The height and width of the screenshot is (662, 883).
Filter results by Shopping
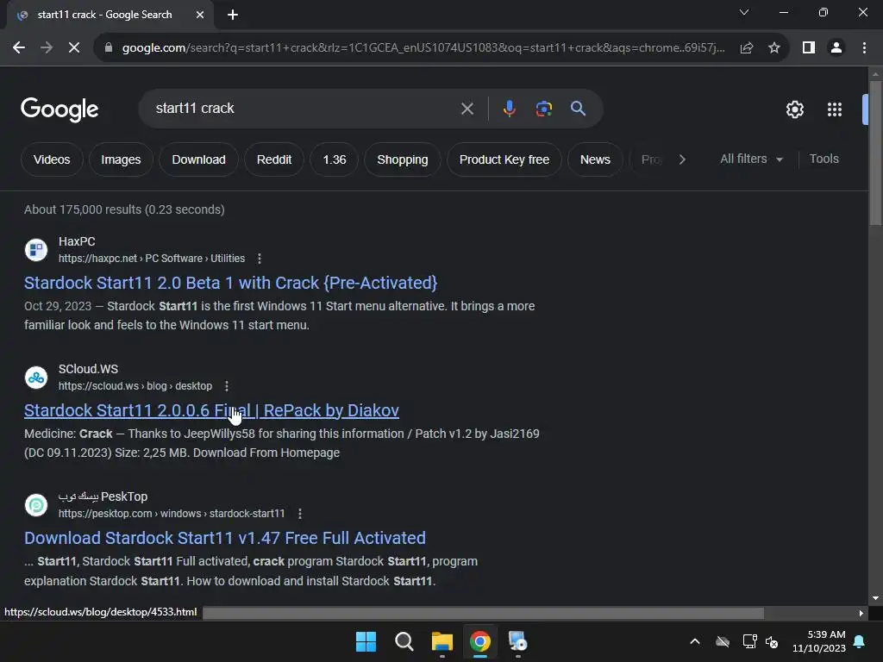click(x=403, y=159)
